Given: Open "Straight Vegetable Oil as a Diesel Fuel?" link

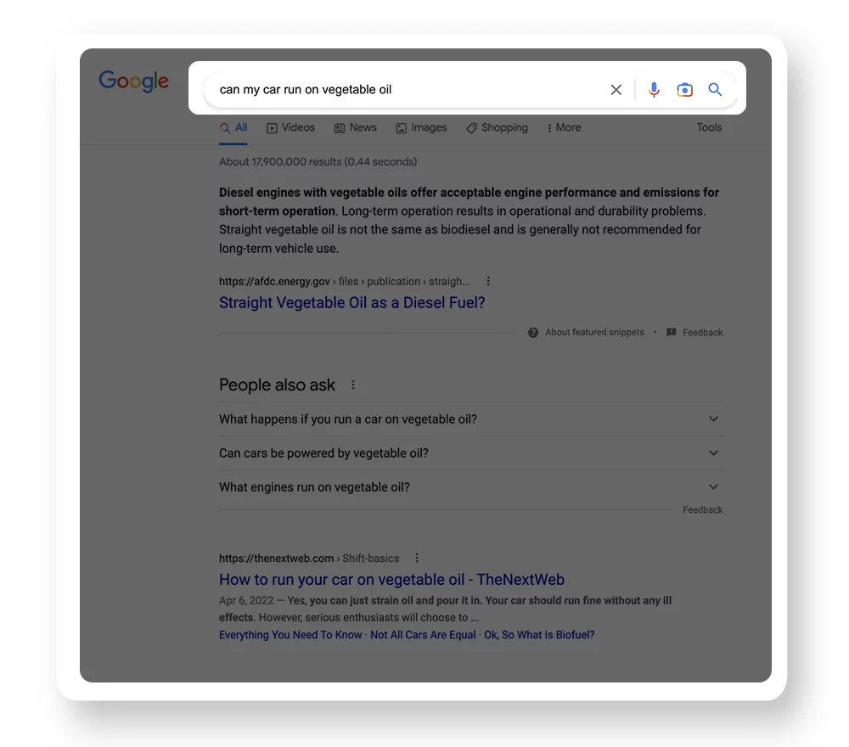Looking at the screenshot, I should (351, 303).
